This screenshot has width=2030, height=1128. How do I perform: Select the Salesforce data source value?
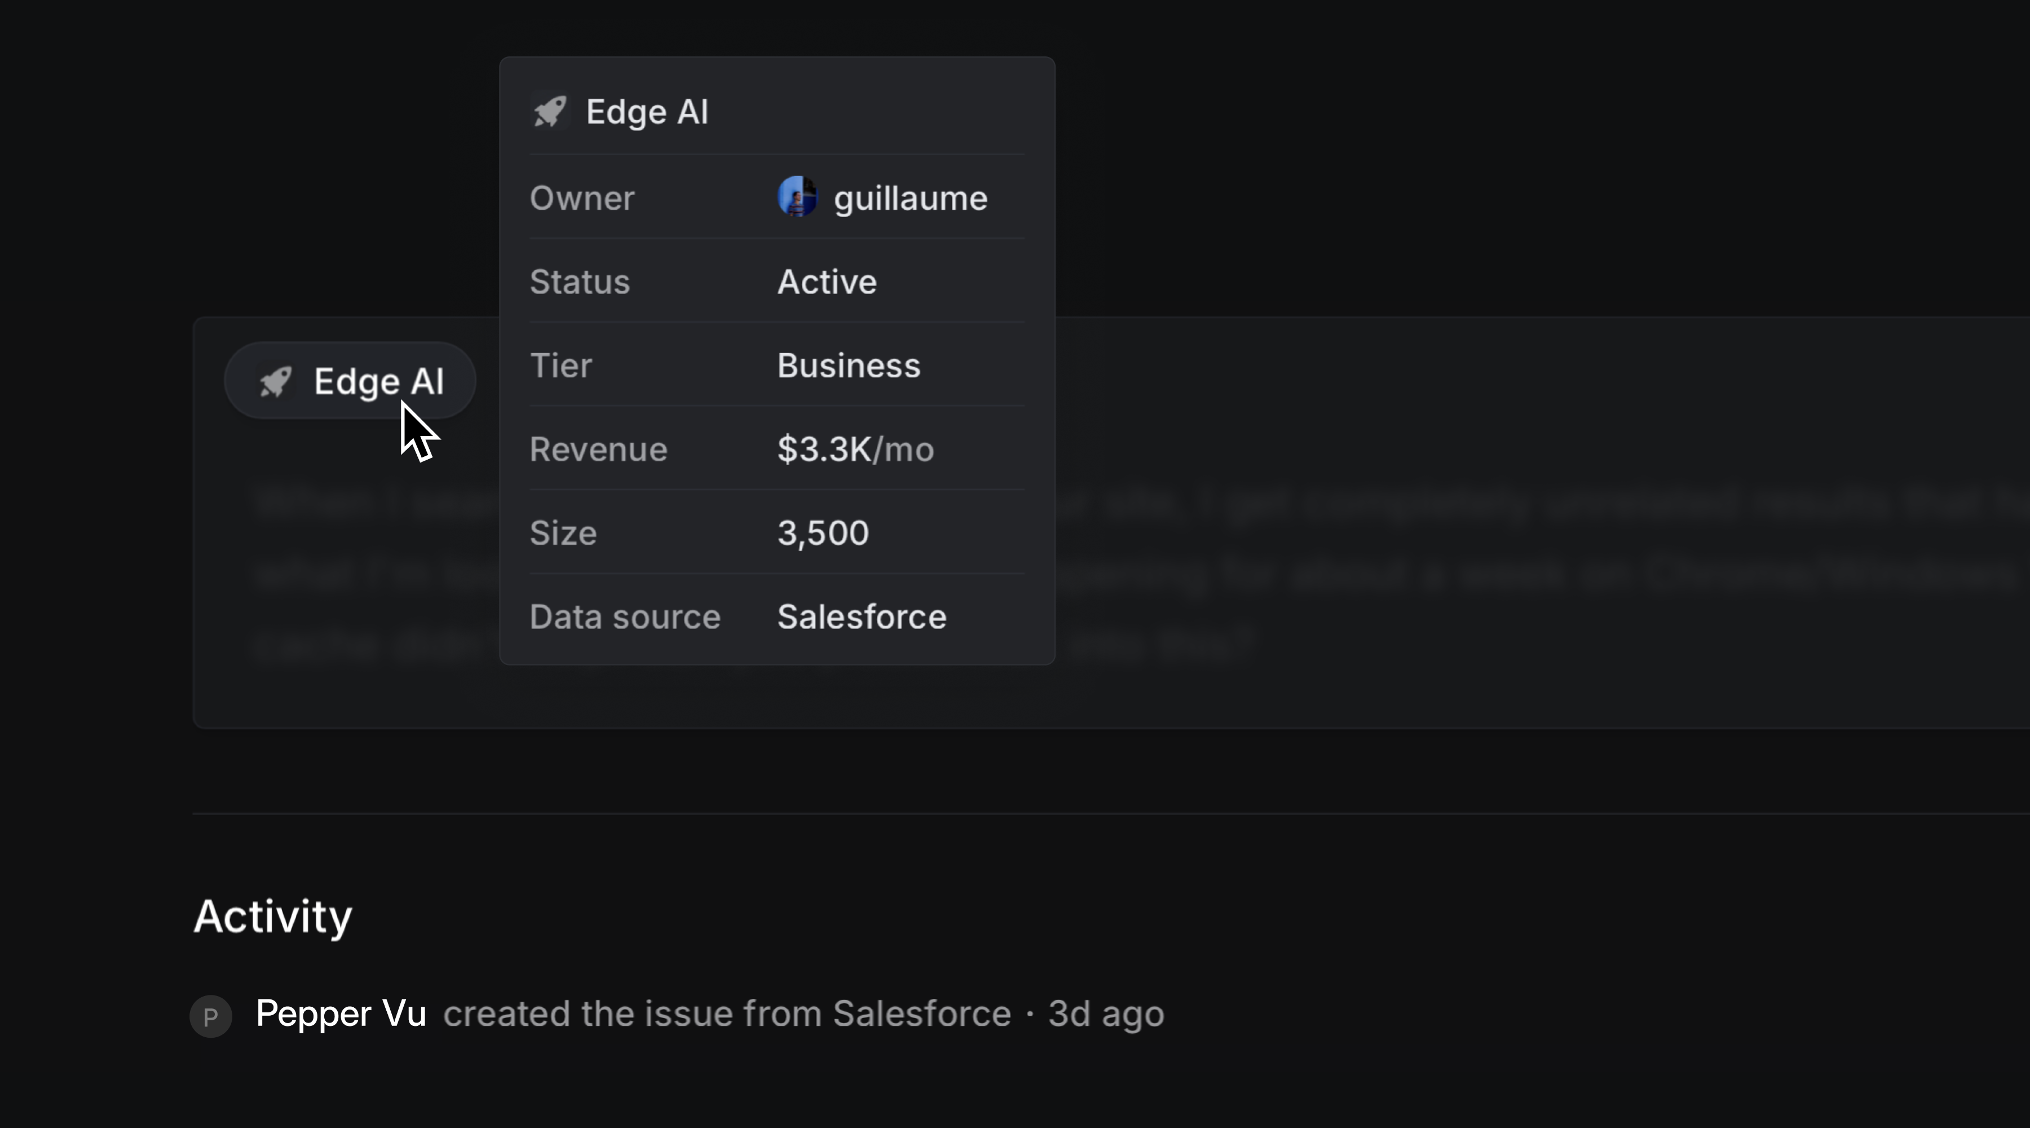click(861, 617)
